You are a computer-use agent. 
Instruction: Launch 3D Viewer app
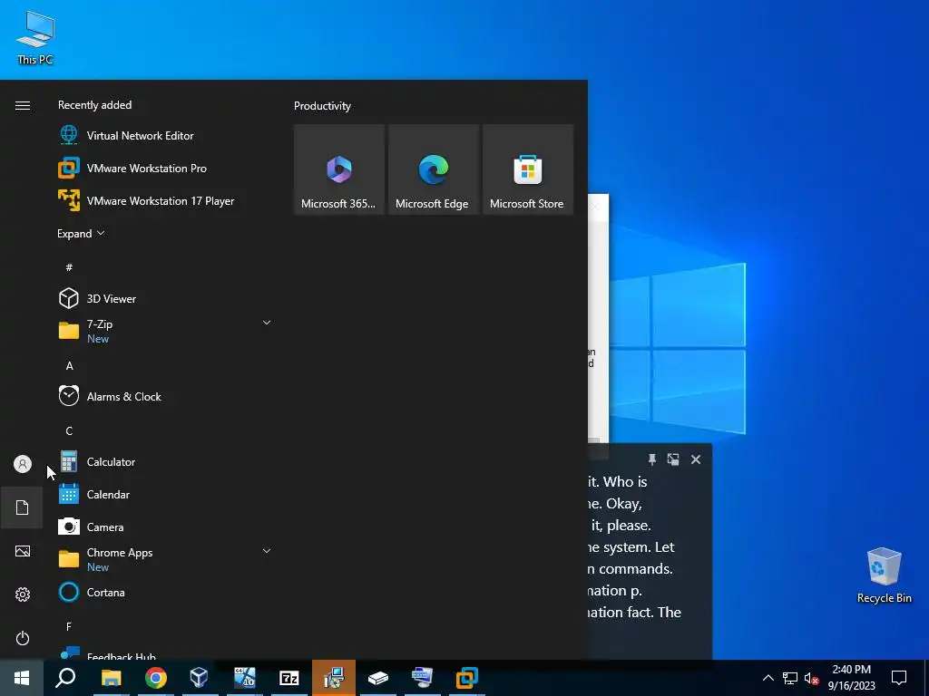pos(165,298)
